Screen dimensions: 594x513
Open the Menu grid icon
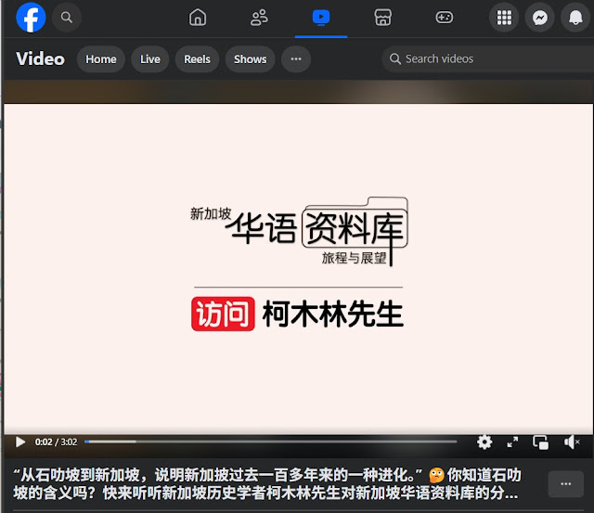504,18
